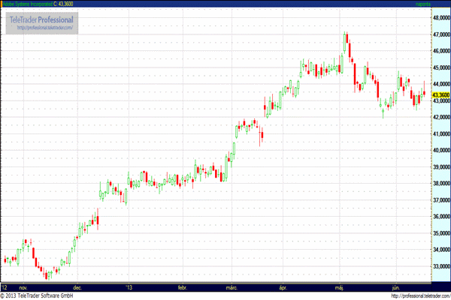The image size is (451, 300).
Task: Open the professional.teletrader.com URL at bottom right
Action: (411, 295)
